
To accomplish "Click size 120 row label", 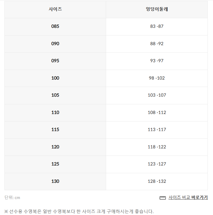I will click(55, 147).
